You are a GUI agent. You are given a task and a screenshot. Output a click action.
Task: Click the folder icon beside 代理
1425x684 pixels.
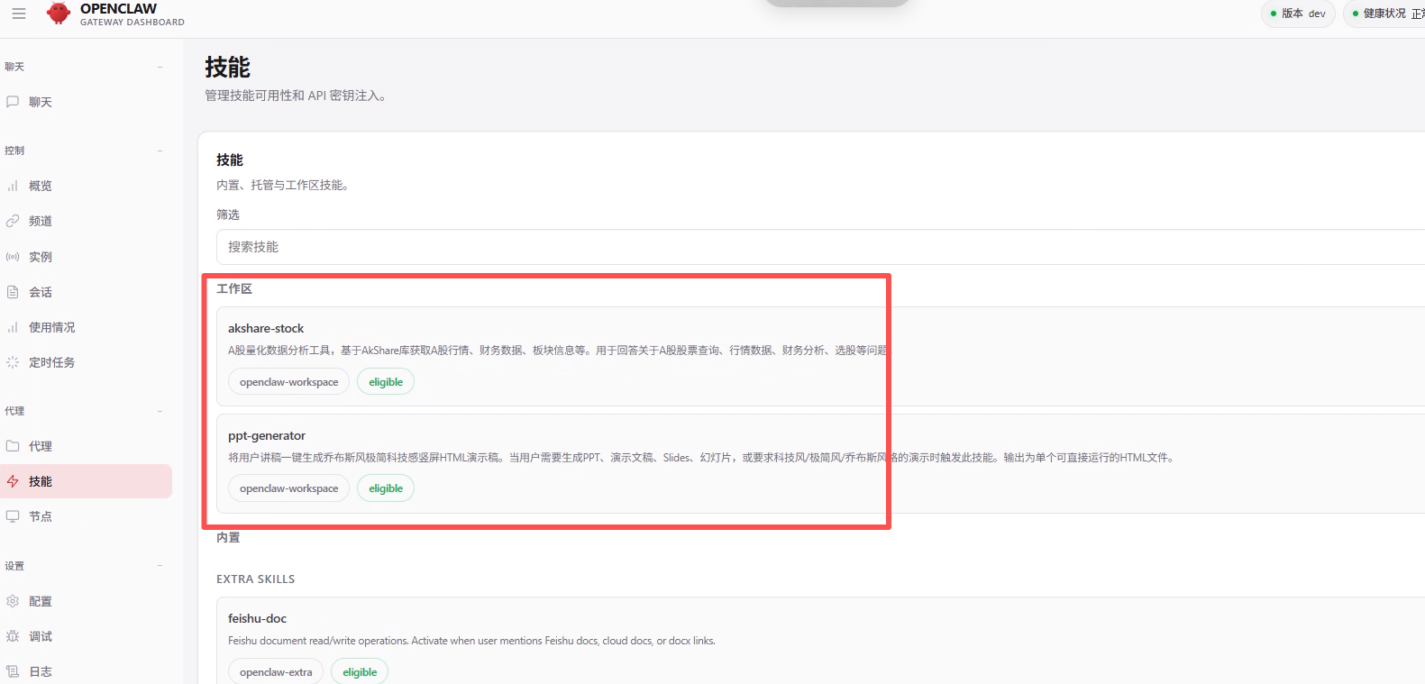coord(13,446)
